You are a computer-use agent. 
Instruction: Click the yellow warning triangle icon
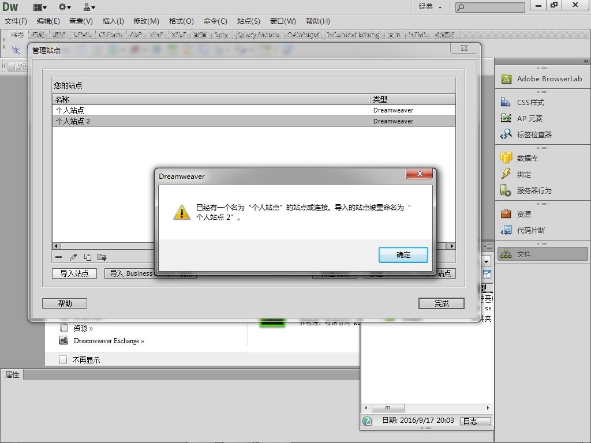coord(182,212)
